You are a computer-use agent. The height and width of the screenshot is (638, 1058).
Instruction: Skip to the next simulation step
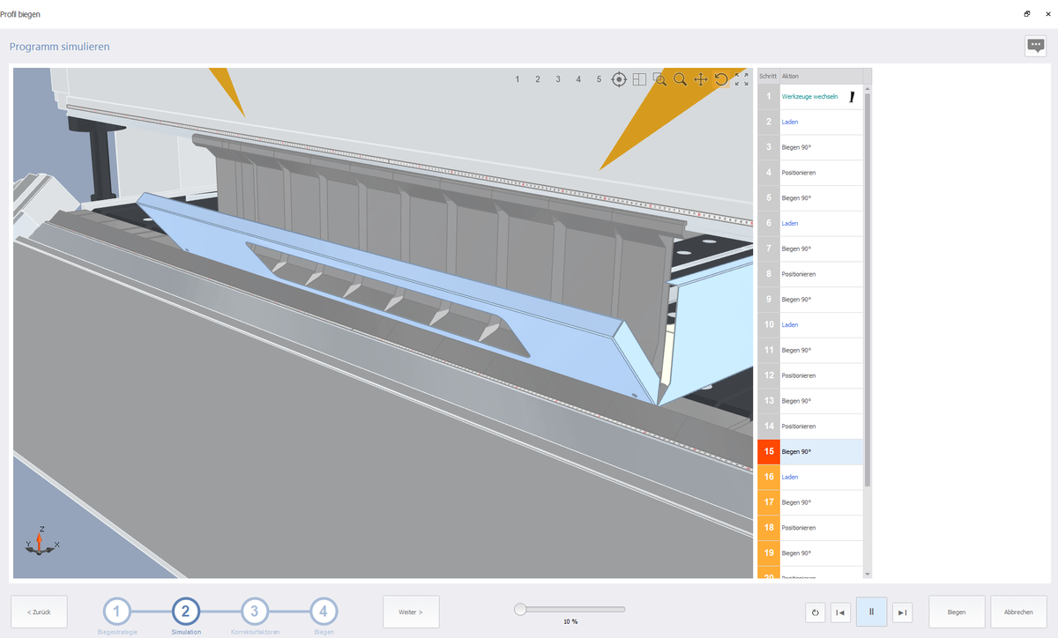click(901, 612)
